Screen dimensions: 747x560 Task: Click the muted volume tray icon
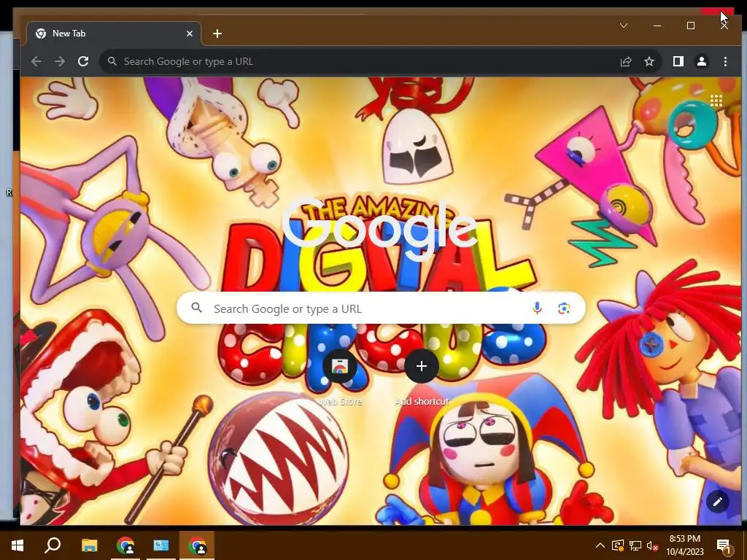tap(652, 545)
